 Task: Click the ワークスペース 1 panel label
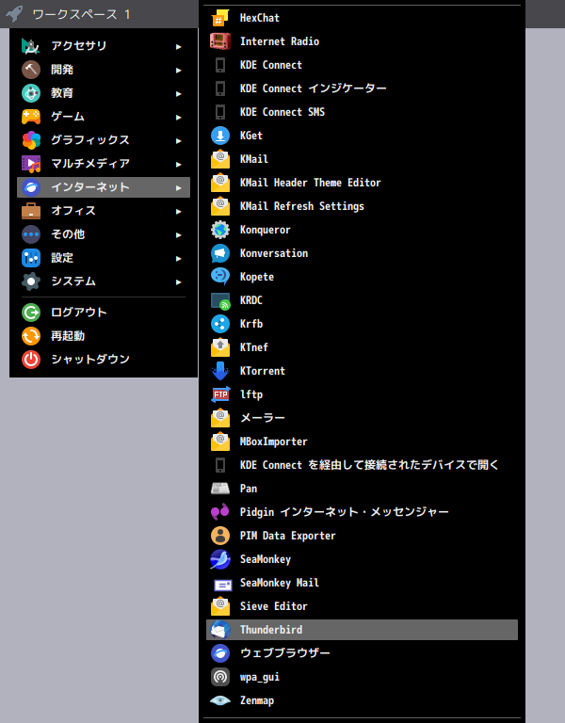pos(82,14)
